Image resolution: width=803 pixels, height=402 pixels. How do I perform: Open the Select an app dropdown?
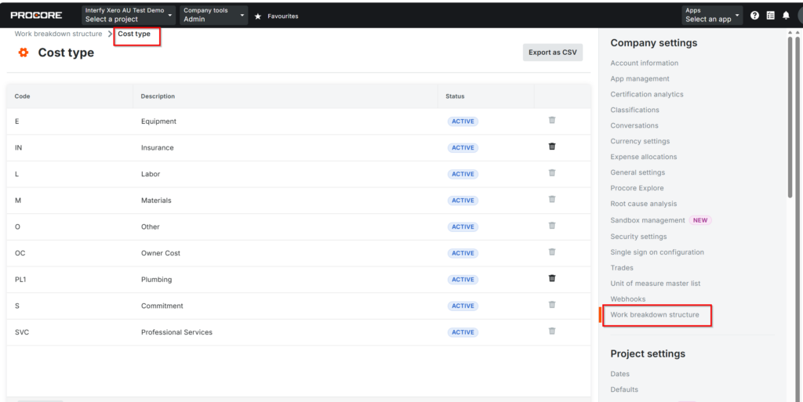pyautogui.click(x=712, y=15)
